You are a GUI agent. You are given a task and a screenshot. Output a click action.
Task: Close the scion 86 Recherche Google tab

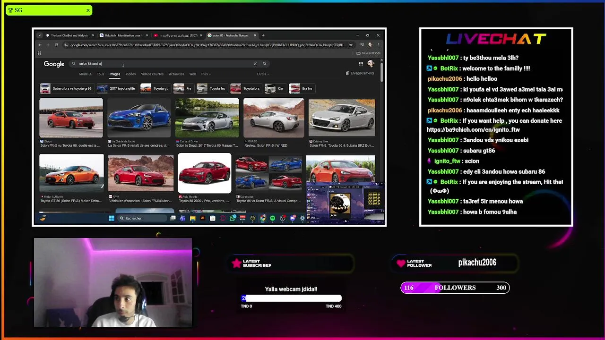point(255,35)
